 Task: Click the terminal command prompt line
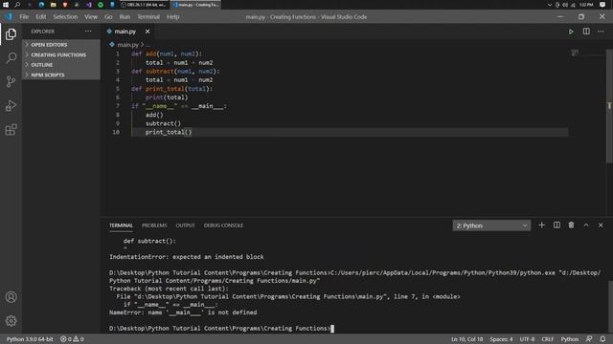click(221, 329)
